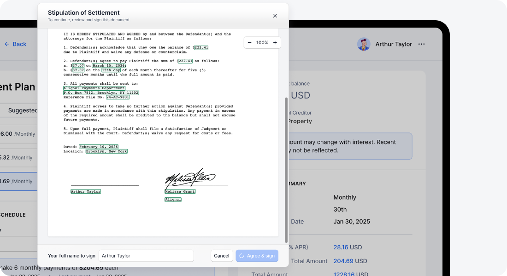Click the Melissa Grant signer name
This screenshot has height=276, width=507.
pyautogui.click(x=180, y=191)
